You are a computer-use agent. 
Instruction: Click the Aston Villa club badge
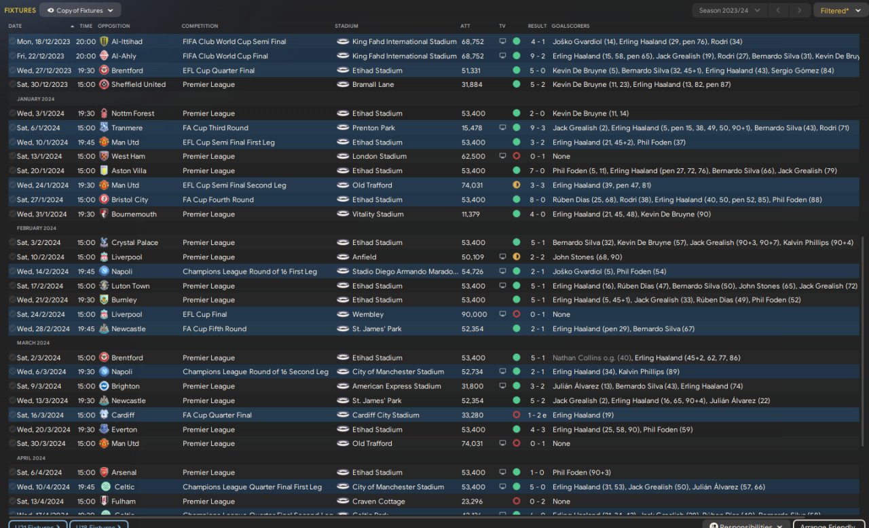click(104, 170)
